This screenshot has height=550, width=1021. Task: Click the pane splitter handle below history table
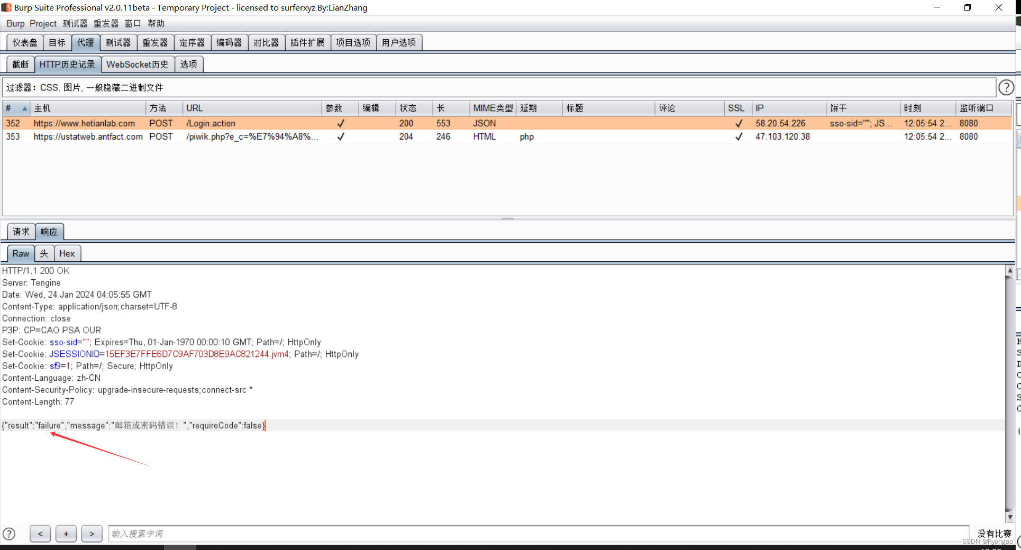[x=508, y=218]
